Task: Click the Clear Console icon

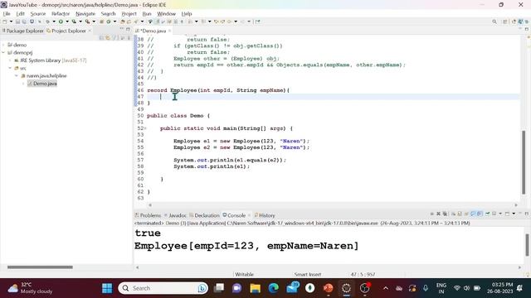Action: pos(453,214)
